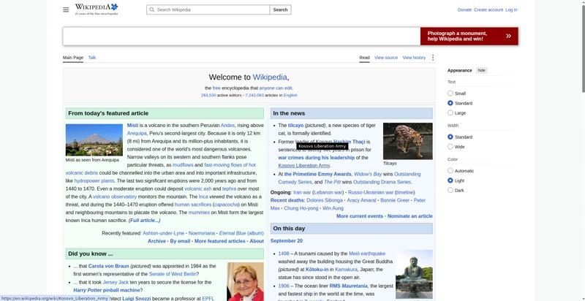Open the Carola von Braun link
Viewport: 585px width, 301px height.
point(108,266)
